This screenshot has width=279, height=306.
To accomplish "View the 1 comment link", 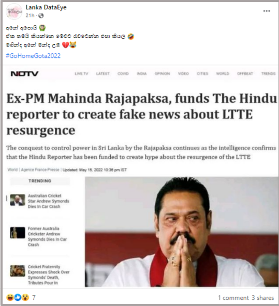I will pyautogui.click(x=233, y=298).
